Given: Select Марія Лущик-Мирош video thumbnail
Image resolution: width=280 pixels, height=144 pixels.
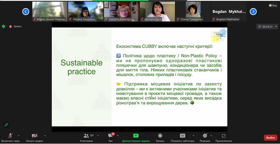Looking at the screenshot, I should [x=50, y=12].
